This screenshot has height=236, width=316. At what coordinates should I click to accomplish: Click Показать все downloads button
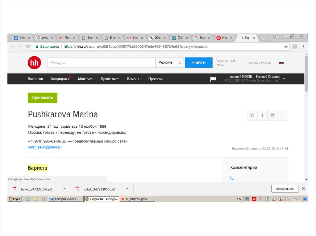(x=285, y=189)
